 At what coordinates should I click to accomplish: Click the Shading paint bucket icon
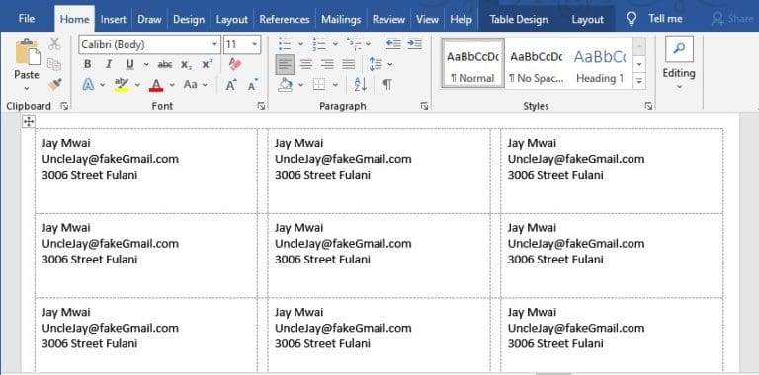(285, 85)
